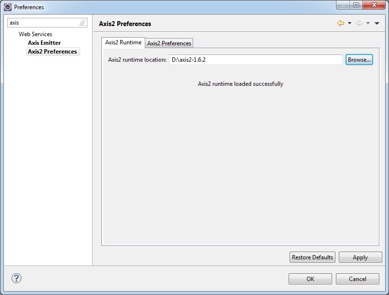This screenshot has width=389, height=295.
Task: Open the Axis Emitter preferences page
Action: pyautogui.click(x=44, y=42)
